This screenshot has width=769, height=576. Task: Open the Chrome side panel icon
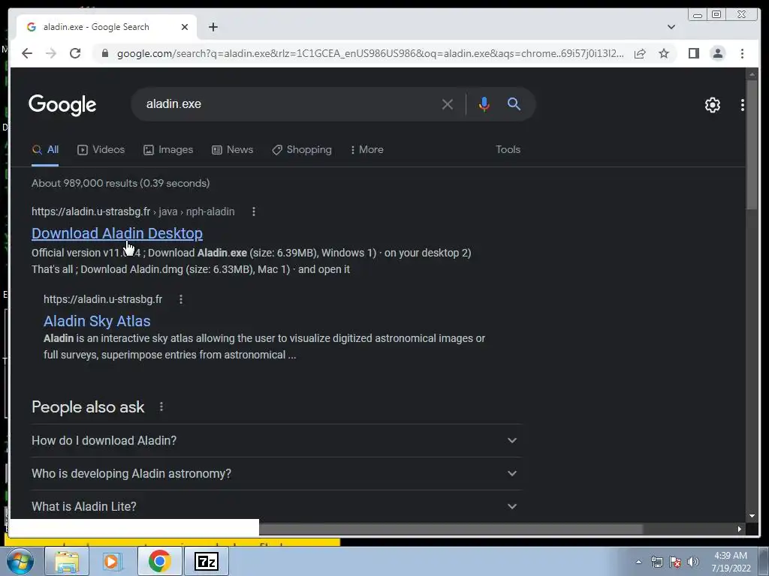pyautogui.click(x=693, y=53)
